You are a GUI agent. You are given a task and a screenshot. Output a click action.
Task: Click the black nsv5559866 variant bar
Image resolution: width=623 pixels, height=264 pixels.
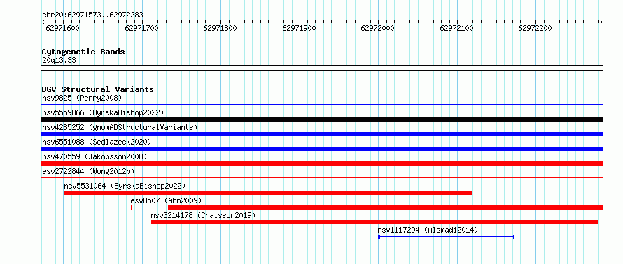[x=322, y=119]
